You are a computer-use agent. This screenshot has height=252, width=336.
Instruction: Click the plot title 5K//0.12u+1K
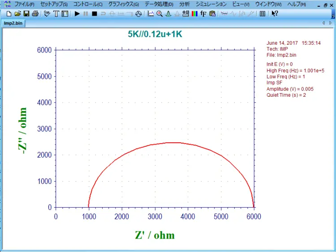point(155,34)
